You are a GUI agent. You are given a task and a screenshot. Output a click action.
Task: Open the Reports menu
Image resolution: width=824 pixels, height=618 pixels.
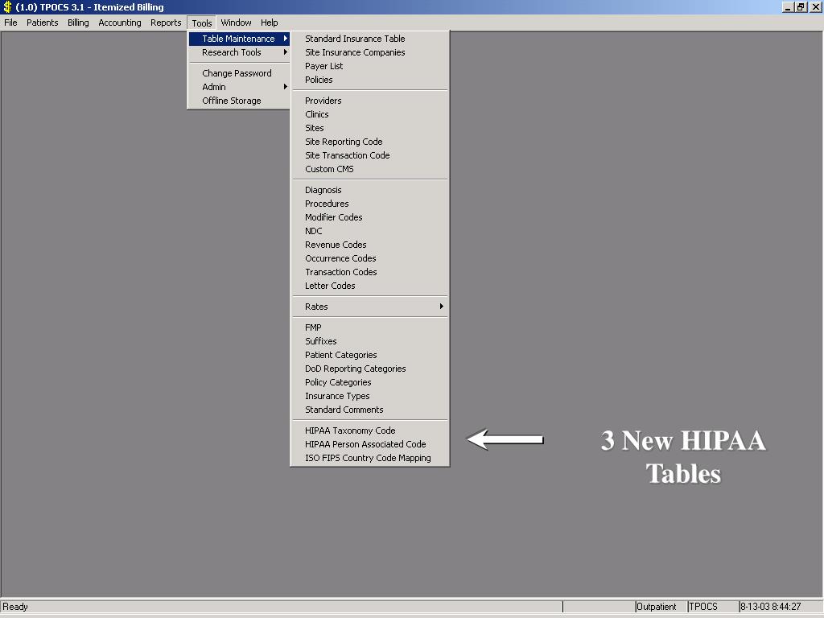click(166, 23)
